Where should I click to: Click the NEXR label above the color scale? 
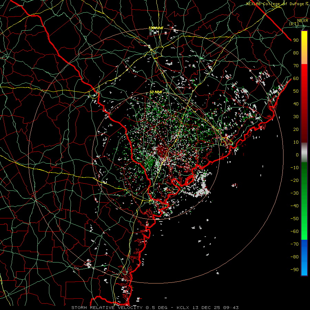(302, 20)
